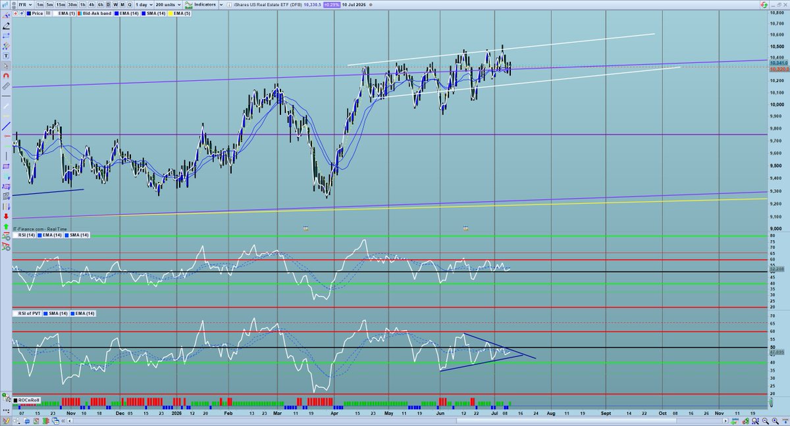Select the cursor pointer tool

point(6,66)
